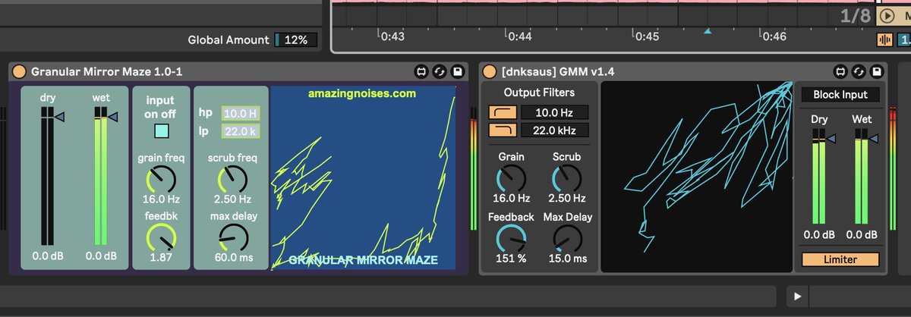Click the max delay knob showing 60.0 ms
The width and height of the screenshot is (911, 317).
pos(232,237)
